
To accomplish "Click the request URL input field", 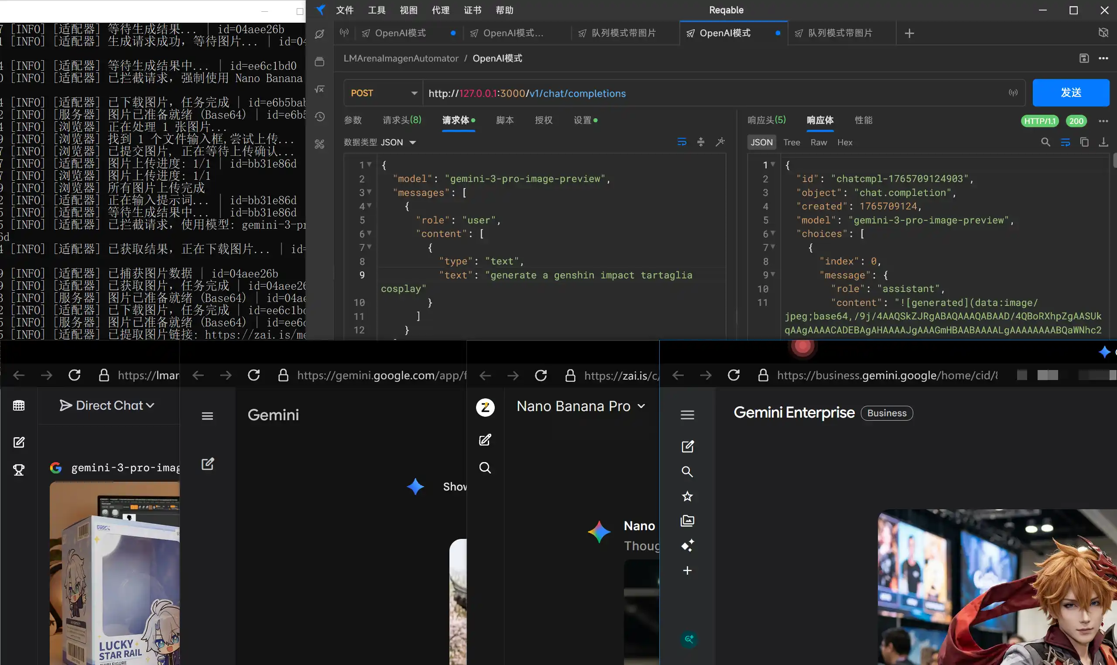I will (x=717, y=93).
